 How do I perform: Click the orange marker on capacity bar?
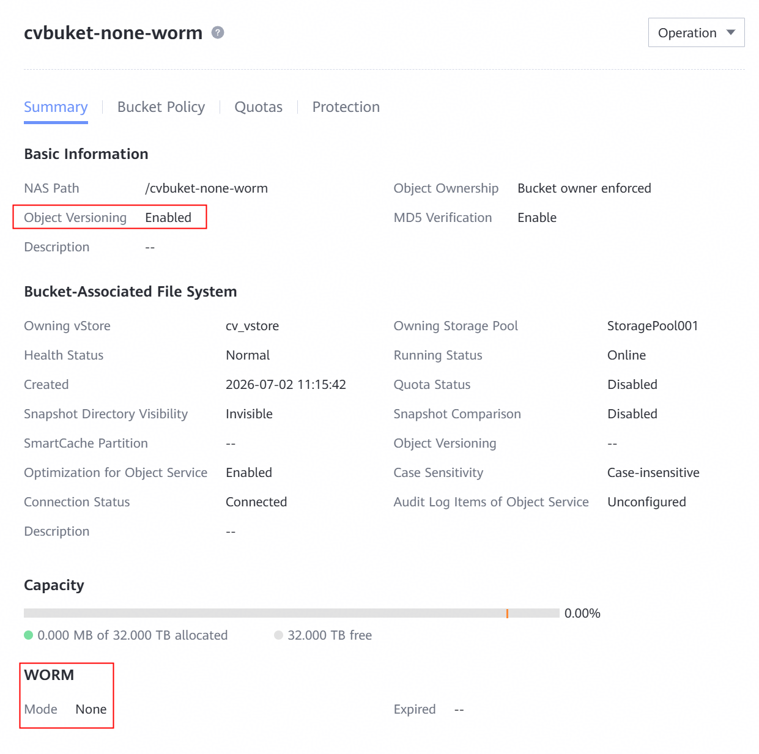click(507, 613)
